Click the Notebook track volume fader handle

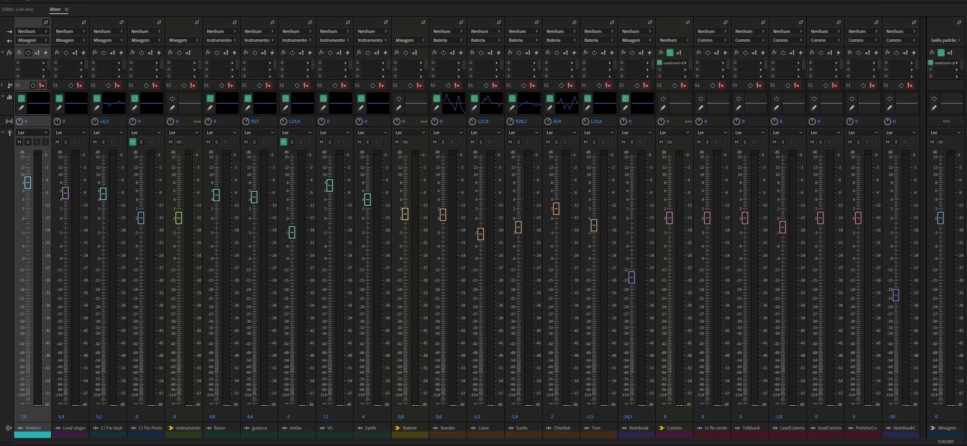[x=631, y=277]
